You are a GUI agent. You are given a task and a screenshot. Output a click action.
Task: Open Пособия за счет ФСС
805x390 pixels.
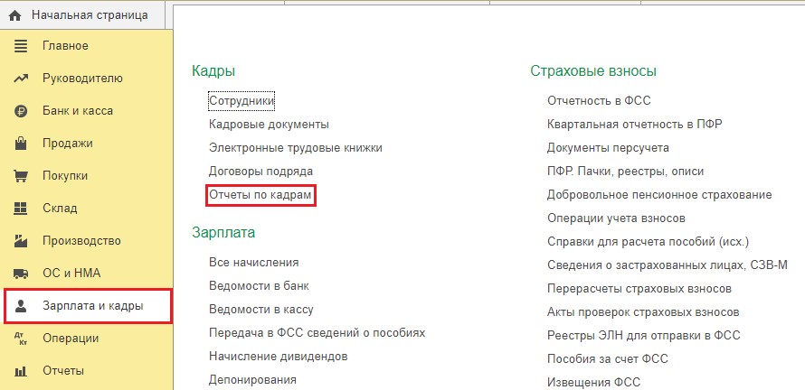click(607, 359)
